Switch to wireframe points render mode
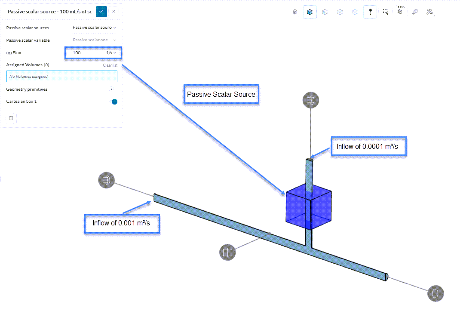The width and height of the screenshot is (460, 311). click(340, 12)
